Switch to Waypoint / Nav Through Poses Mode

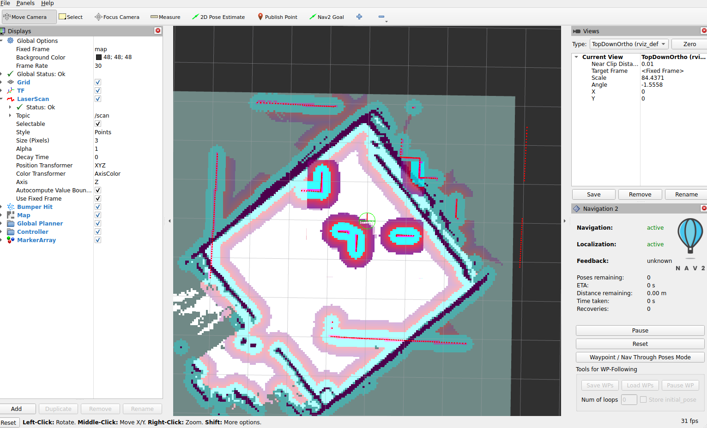click(640, 357)
